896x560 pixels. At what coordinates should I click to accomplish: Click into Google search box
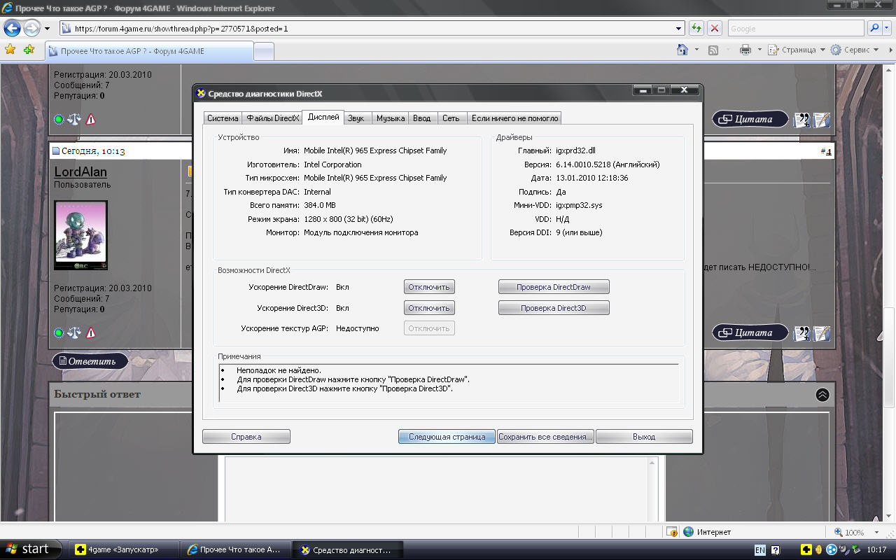tap(796, 29)
